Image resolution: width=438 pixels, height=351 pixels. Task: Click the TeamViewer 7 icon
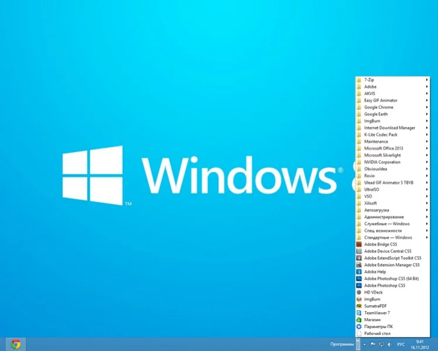(x=359, y=313)
